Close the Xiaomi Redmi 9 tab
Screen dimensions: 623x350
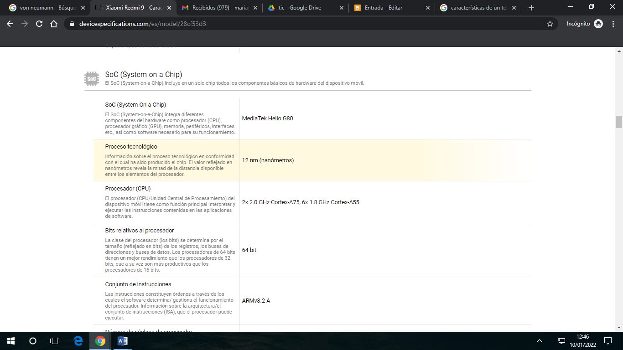(x=169, y=8)
